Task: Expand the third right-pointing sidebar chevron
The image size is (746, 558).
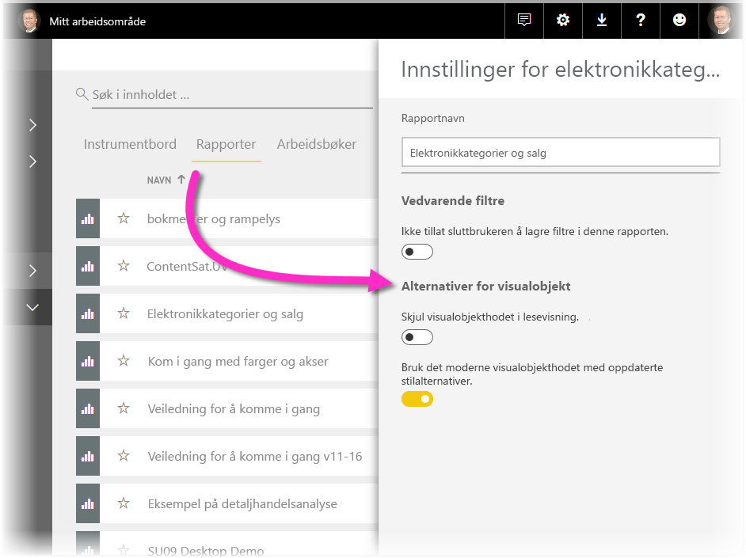Action: click(x=32, y=271)
